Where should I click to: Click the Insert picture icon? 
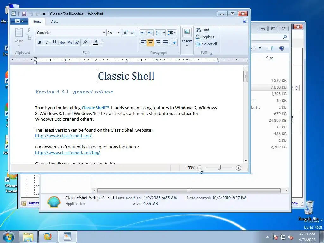pos(187,32)
